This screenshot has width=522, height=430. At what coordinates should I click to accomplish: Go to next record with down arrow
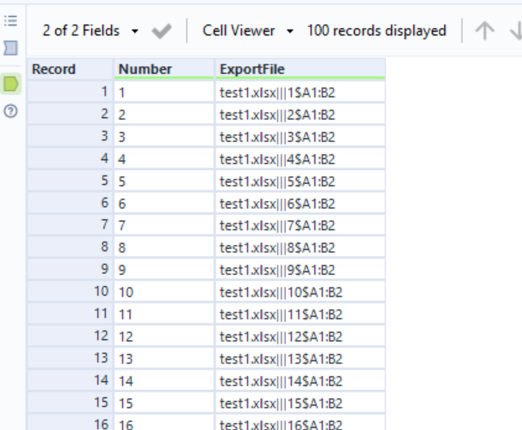pos(517,31)
